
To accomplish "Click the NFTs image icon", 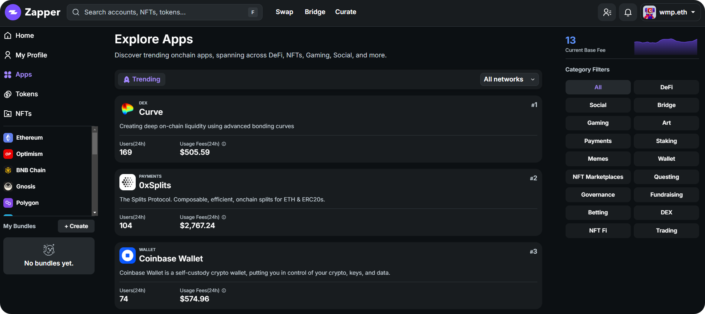I will pyautogui.click(x=8, y=114).
